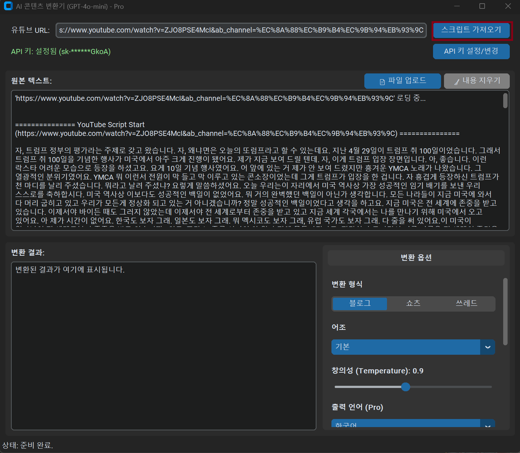Click the chevron arrow of 어조 combo box

(487, 347)
